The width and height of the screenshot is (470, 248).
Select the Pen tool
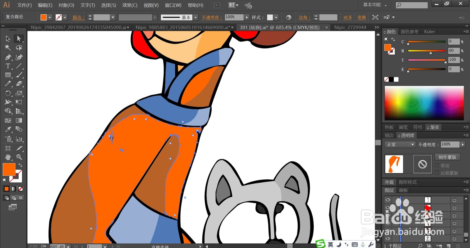(8, 57)
